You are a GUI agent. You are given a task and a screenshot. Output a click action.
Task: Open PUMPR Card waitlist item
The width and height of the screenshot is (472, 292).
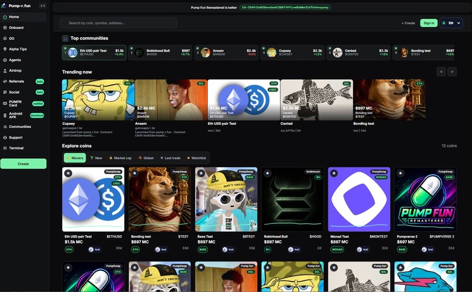[x=23, y=103]
